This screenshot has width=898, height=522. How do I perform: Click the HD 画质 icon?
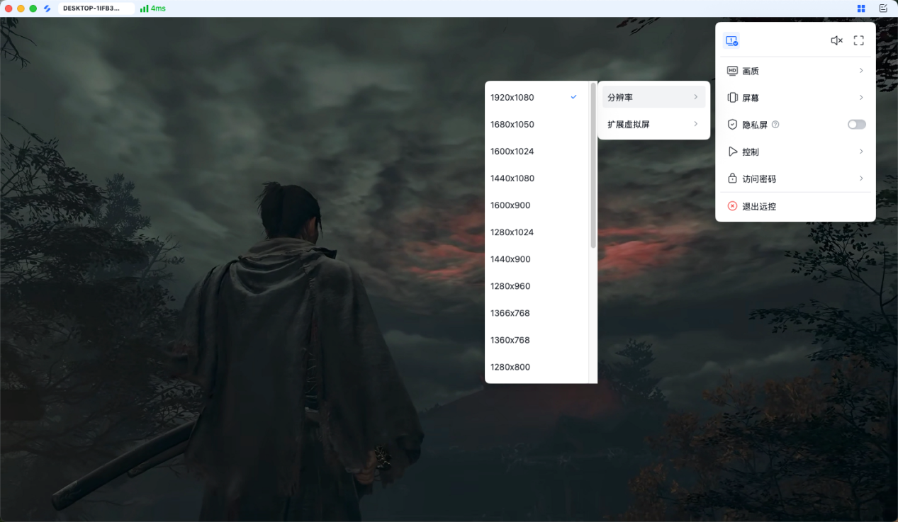733,71
